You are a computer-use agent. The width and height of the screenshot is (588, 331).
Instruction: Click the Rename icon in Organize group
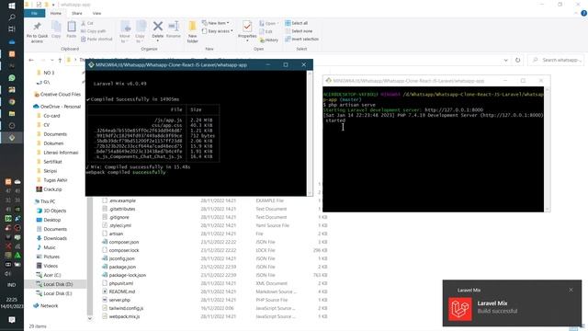click(x=174, y=27)
